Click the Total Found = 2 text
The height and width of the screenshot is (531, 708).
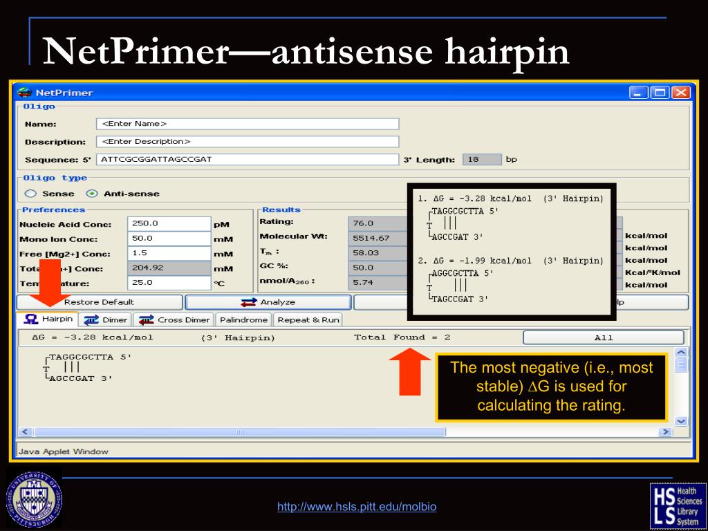click(x=402, y=337)
